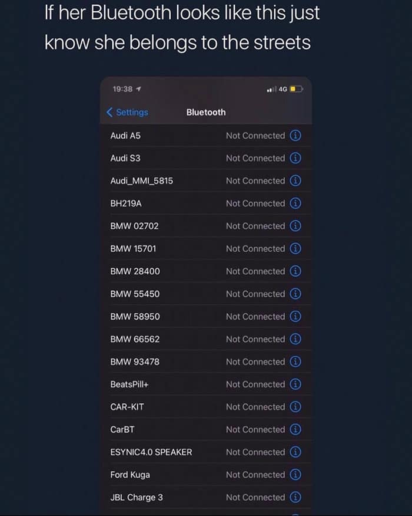Select the Audi_MMI_5815 device

[x=142, y=181]
